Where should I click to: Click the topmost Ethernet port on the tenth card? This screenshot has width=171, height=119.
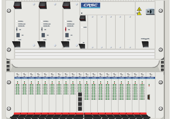coord(80,94)
